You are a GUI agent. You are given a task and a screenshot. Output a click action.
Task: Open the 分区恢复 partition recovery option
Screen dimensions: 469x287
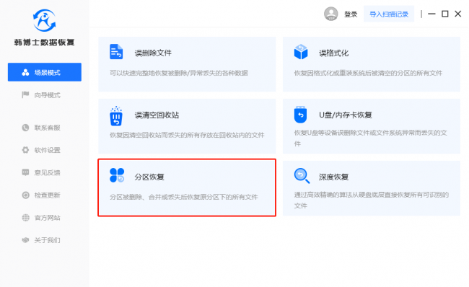point(187,187)
